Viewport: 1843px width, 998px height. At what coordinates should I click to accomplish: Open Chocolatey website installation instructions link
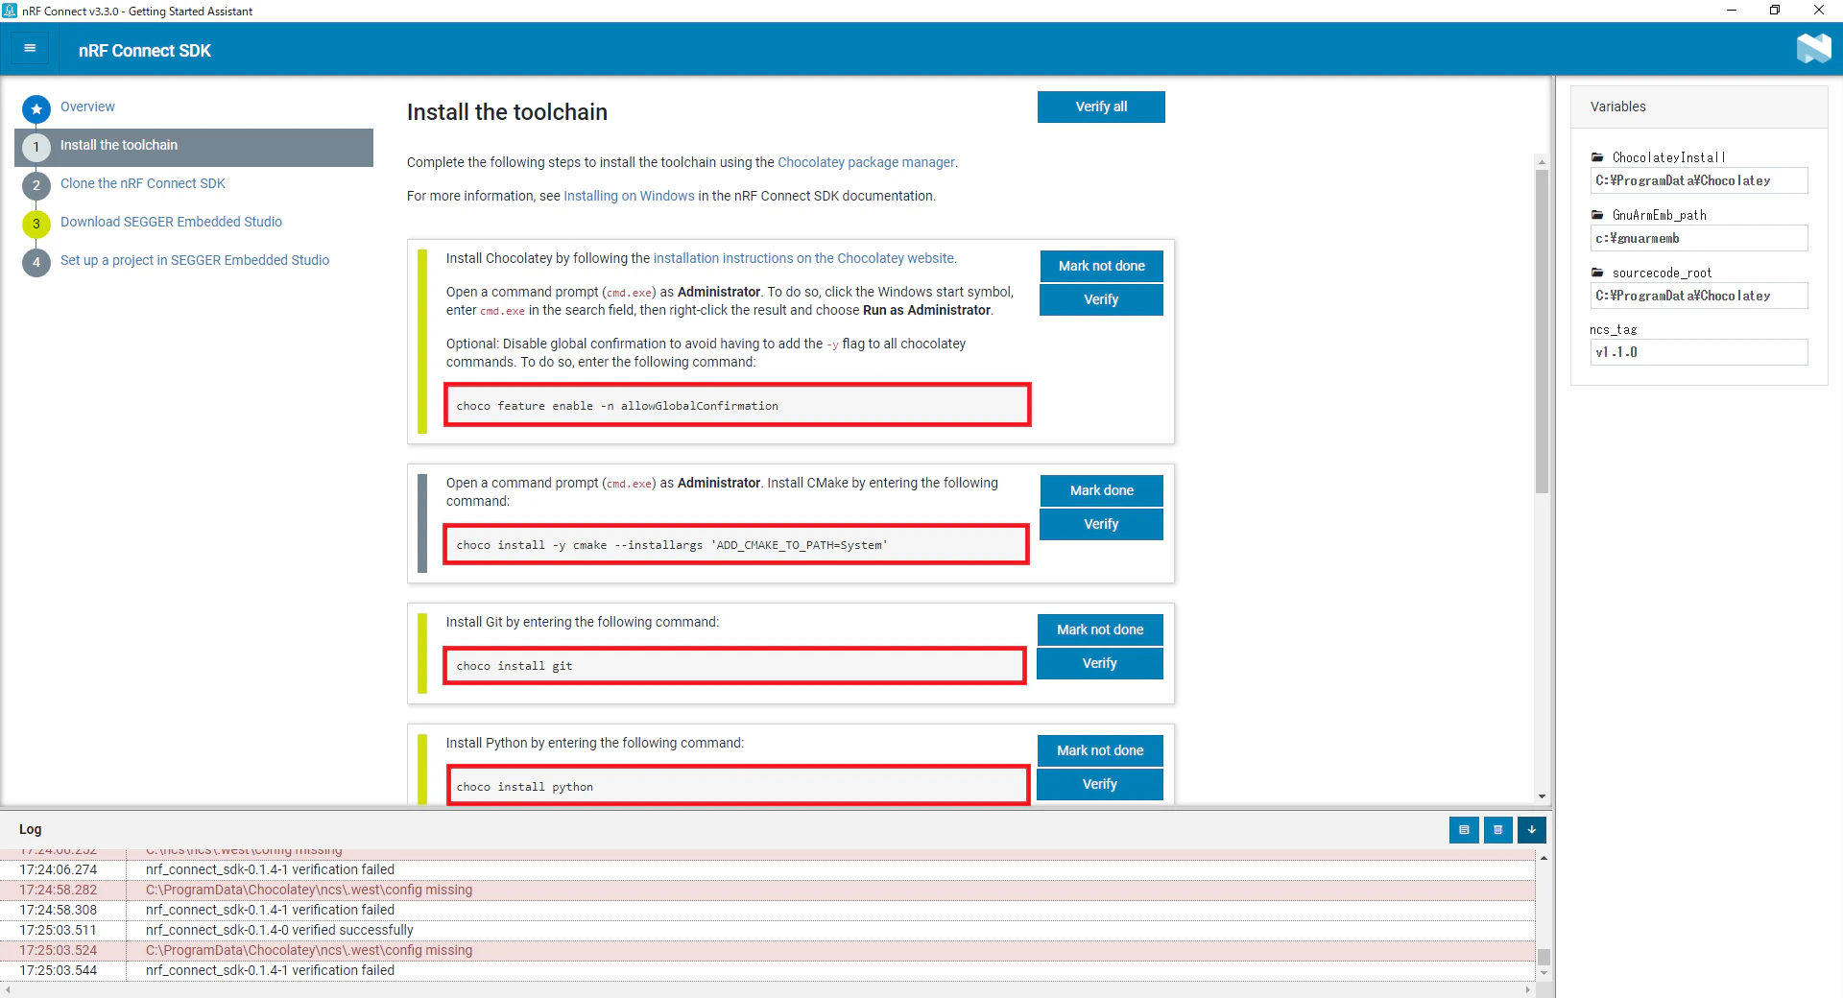tap(803, 258)
